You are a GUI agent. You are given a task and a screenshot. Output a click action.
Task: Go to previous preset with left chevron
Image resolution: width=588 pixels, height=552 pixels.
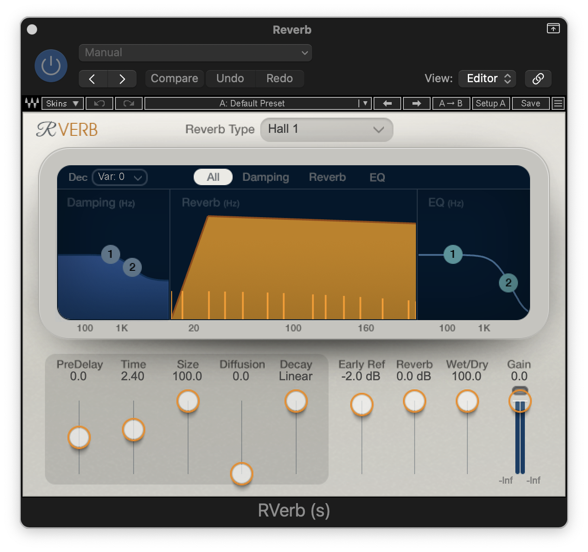click(92, 79)
